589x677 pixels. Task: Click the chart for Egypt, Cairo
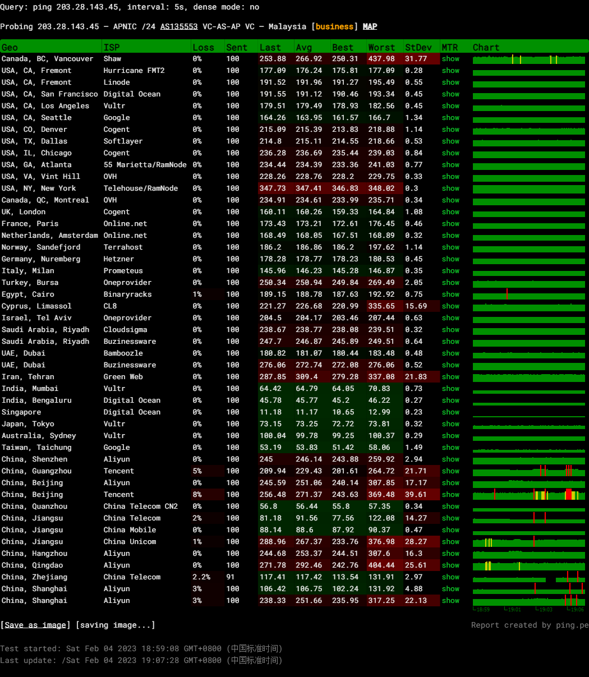(x=528, y=294)
